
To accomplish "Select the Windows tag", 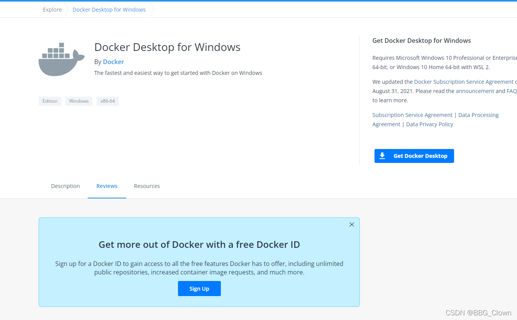I will click(79, 101).
